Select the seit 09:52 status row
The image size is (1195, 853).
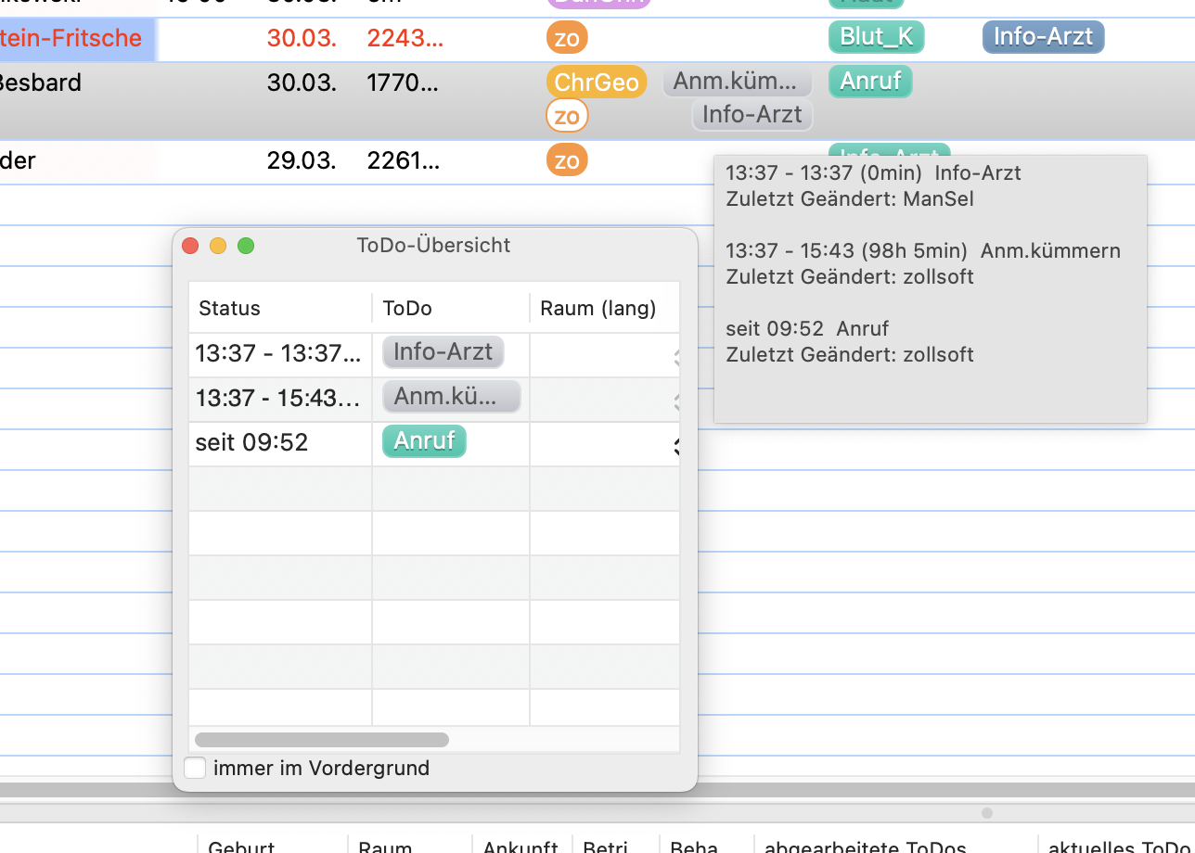pyautogui.click(x=434, y=443)
